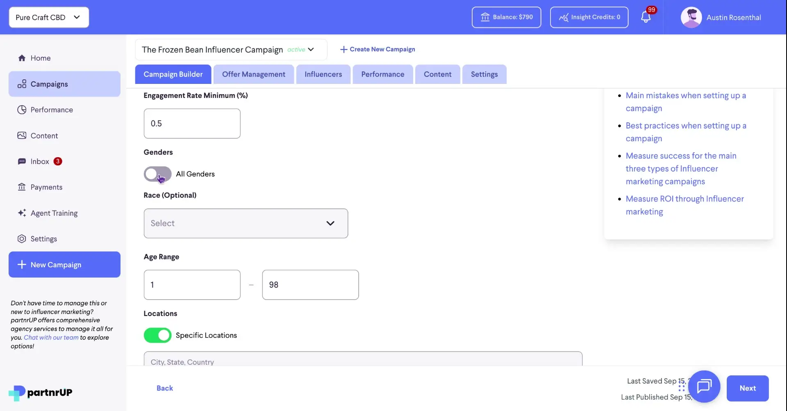Open the Inbox with 3 unread messages
This screenshot has width=787, height=411.
click(x=41, y=161)
